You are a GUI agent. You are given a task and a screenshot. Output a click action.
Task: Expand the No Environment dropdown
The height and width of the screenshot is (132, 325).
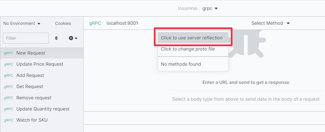(x=22, y=23)
